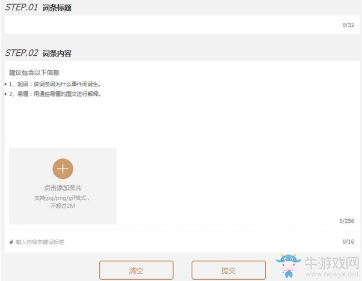Screen dimensions: 362x281
Task: Click the STEP.02 词条内容 heading
Action: pyautogui.click(x=38, y=53)
